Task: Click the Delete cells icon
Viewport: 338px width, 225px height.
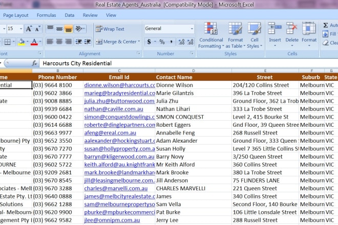Action: (x=292, y=29)
